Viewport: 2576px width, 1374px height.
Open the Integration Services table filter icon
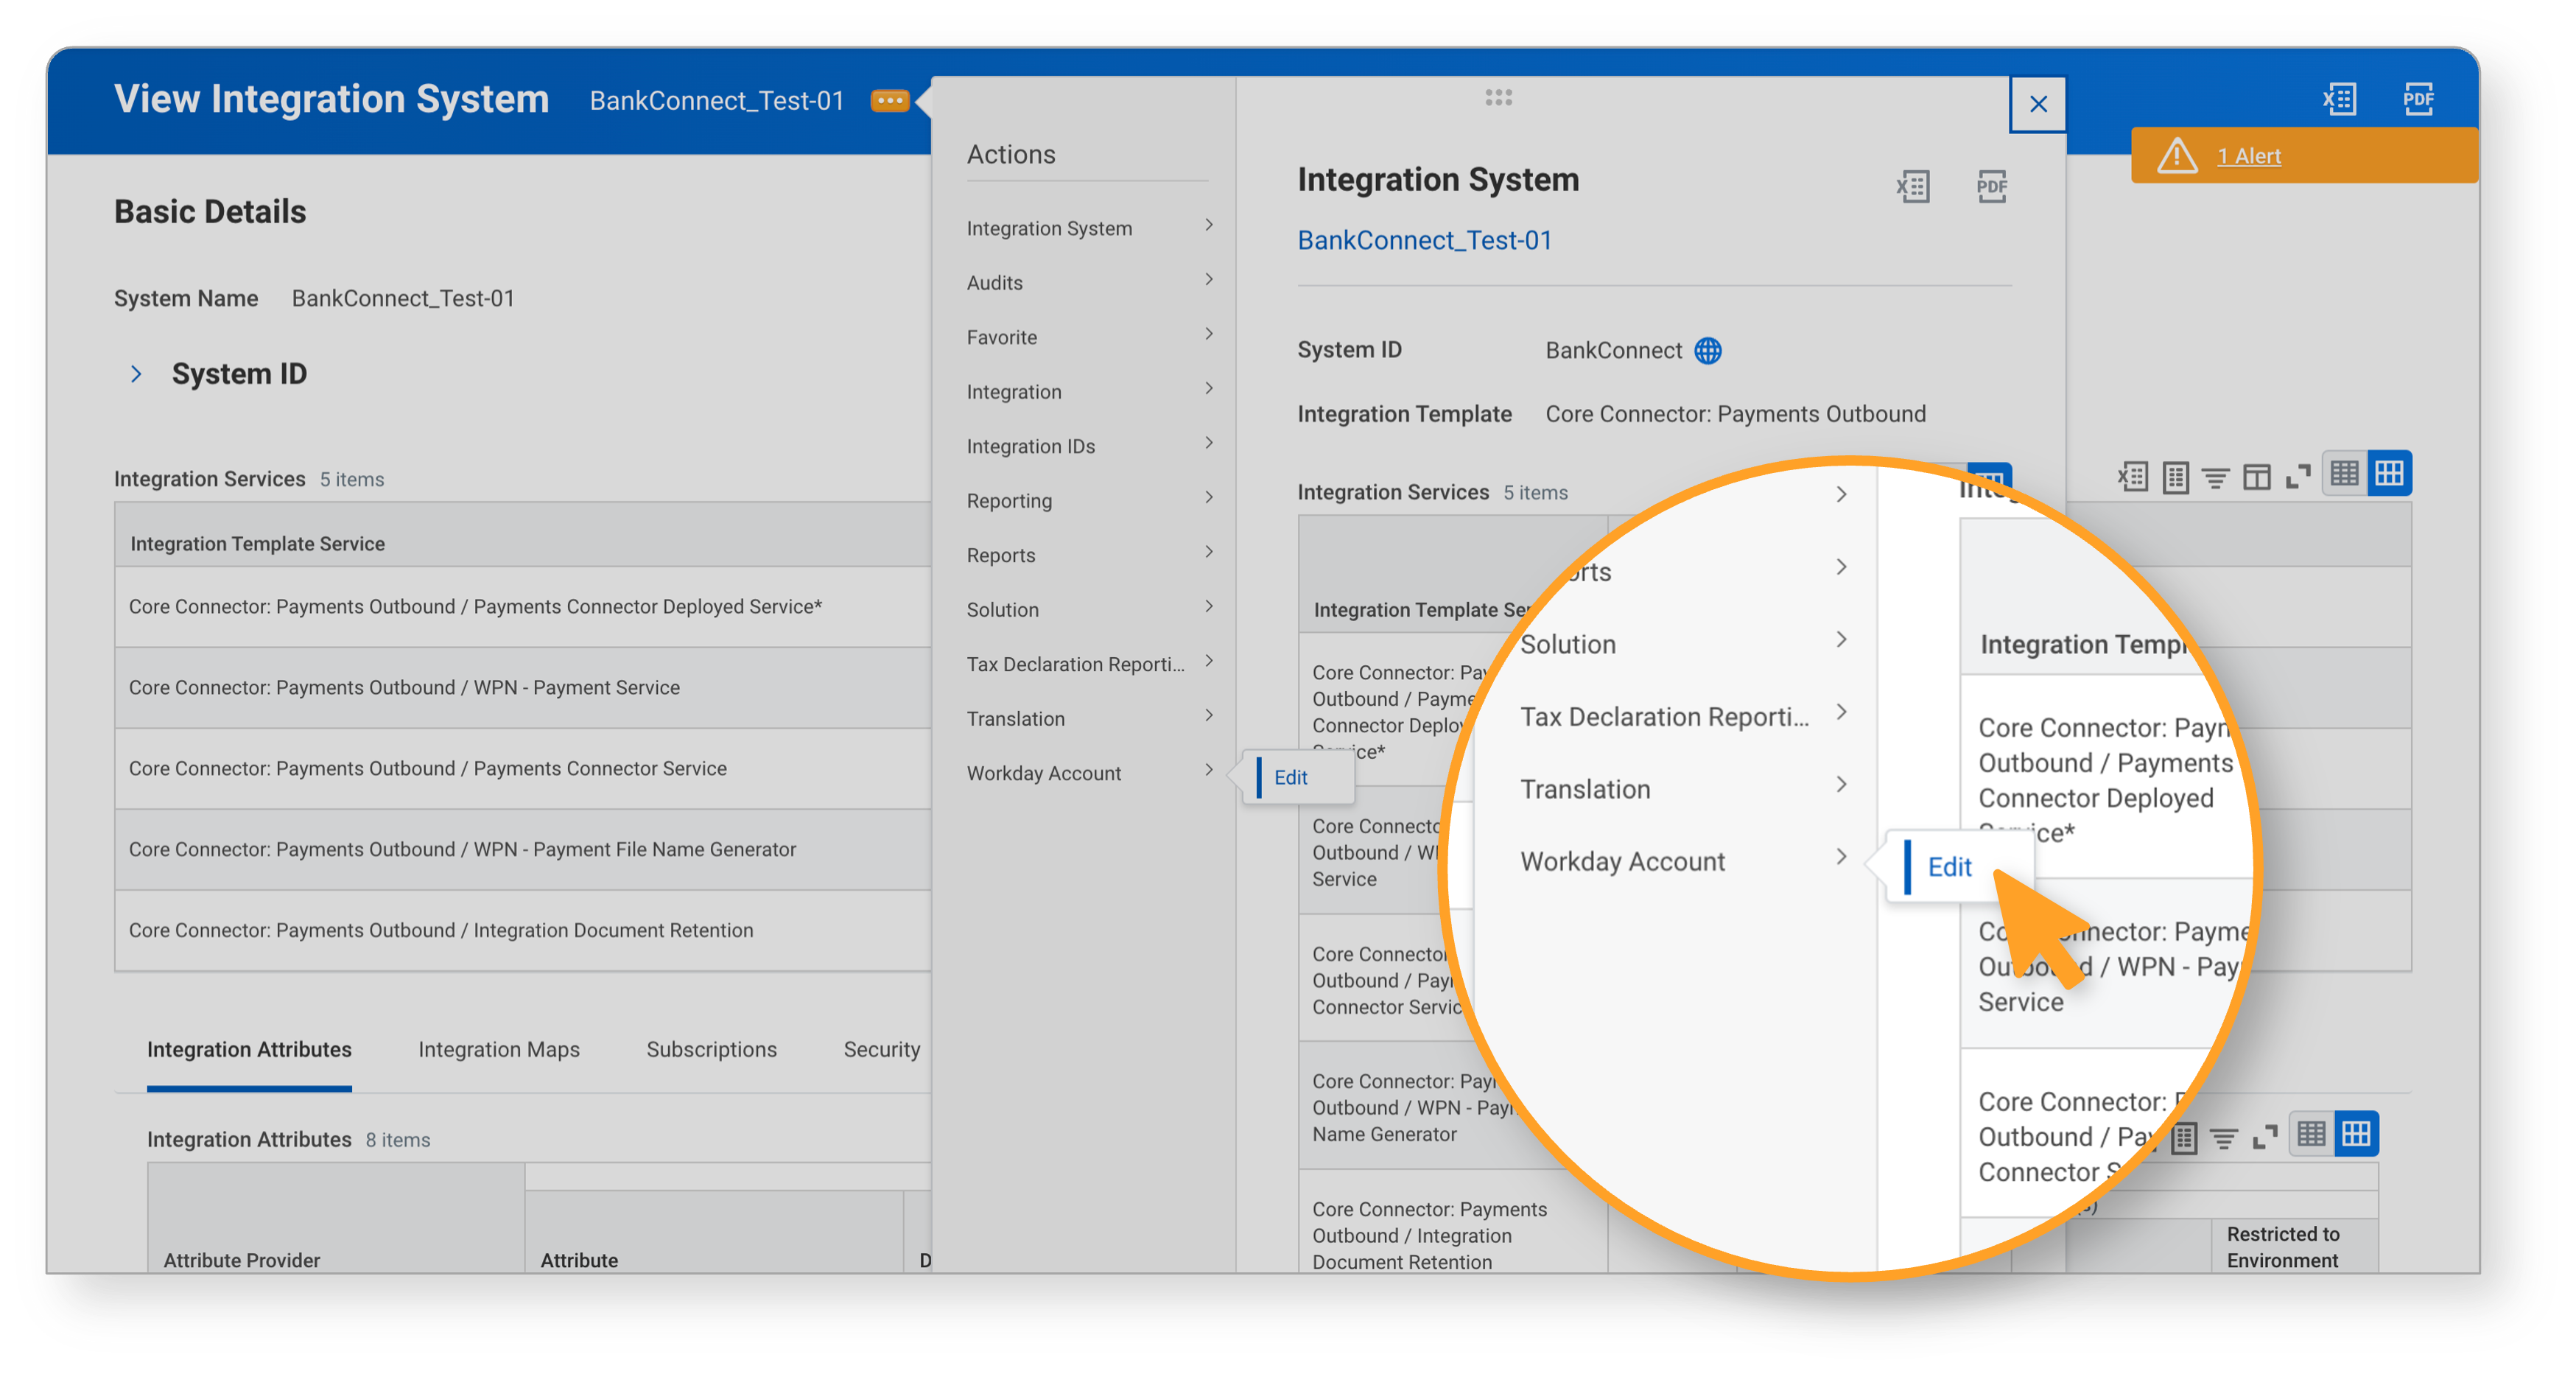click(x=2214, y=477)
